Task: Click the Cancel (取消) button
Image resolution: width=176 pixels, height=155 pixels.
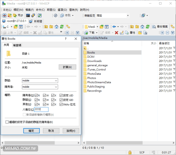Action: (51, 131)
